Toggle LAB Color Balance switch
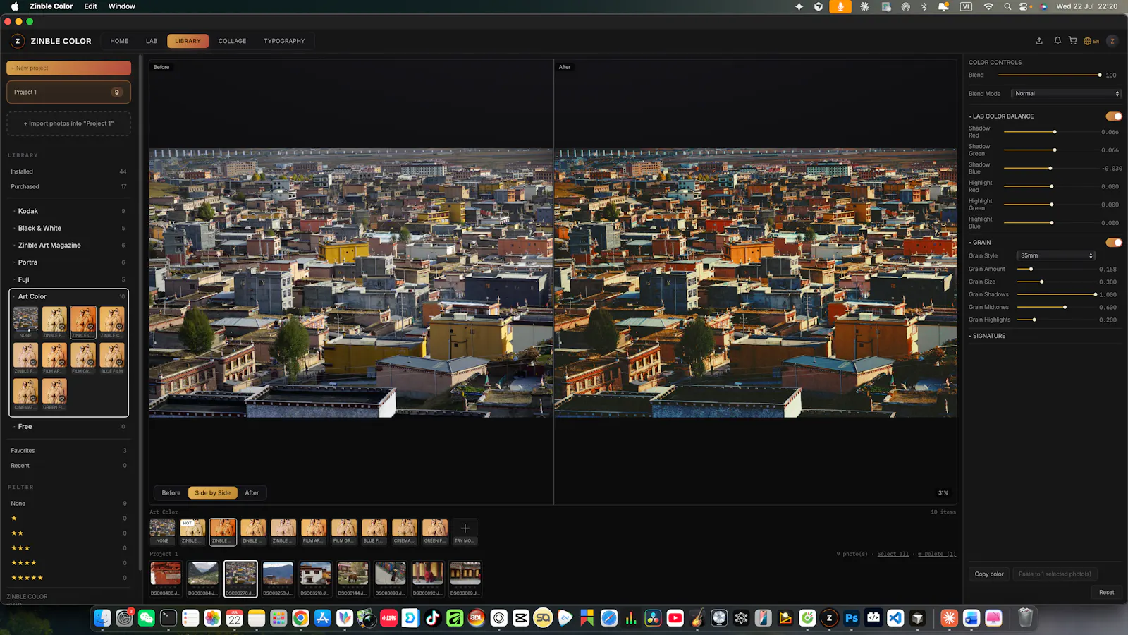 coord(1114,116)
